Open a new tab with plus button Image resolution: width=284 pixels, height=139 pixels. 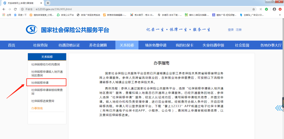click(x=48, y=3)
